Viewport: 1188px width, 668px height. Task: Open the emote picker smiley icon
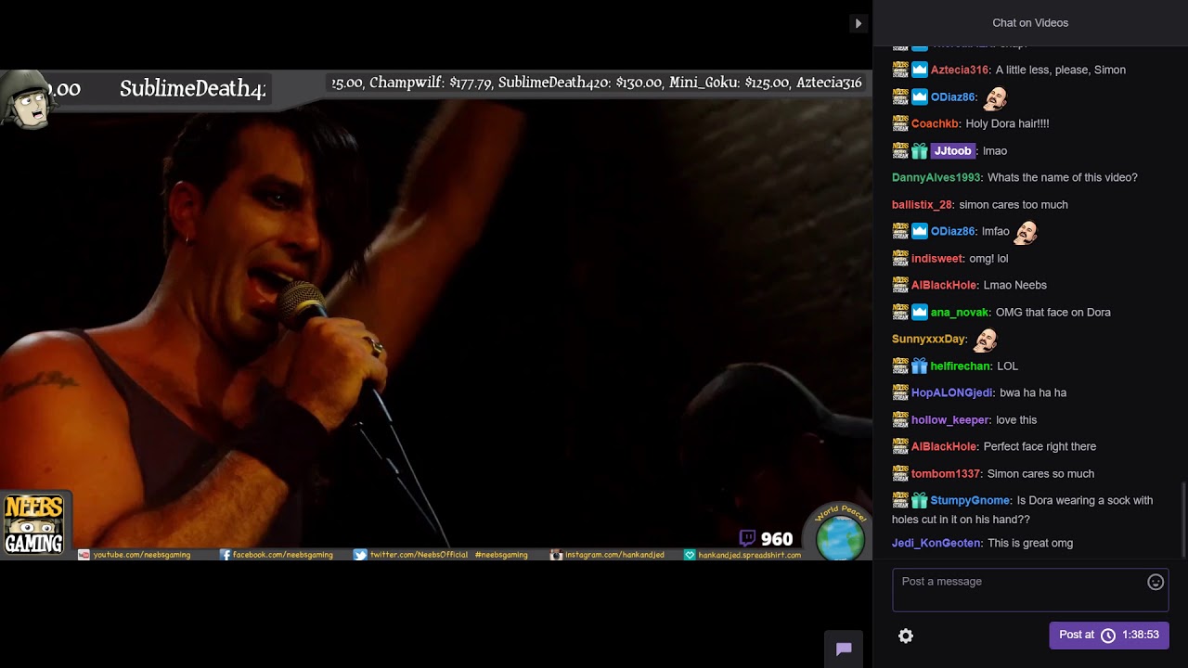(x=1156, y=582)
